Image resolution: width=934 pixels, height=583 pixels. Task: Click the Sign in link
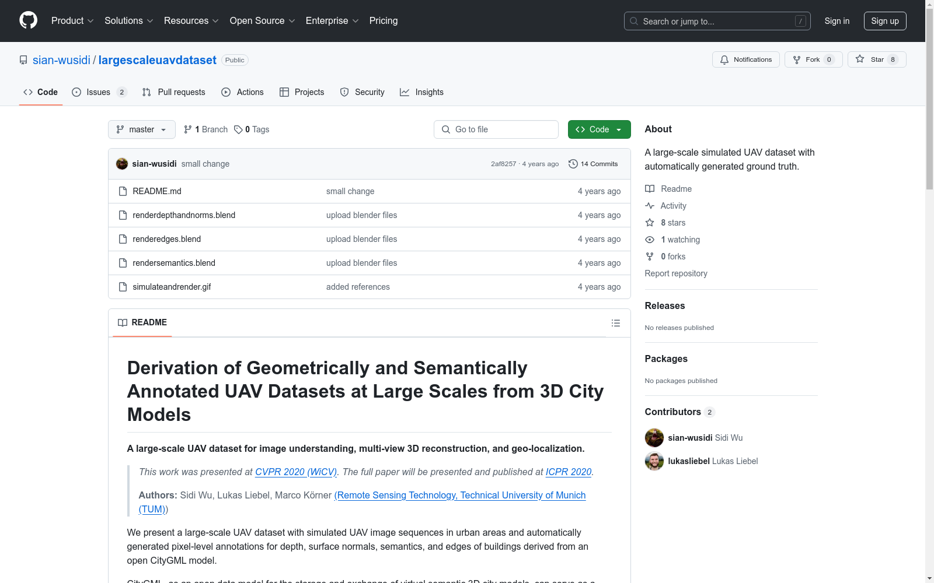tap(837, 21)
